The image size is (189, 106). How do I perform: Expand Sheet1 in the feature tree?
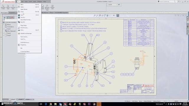[x=4, y=29]
